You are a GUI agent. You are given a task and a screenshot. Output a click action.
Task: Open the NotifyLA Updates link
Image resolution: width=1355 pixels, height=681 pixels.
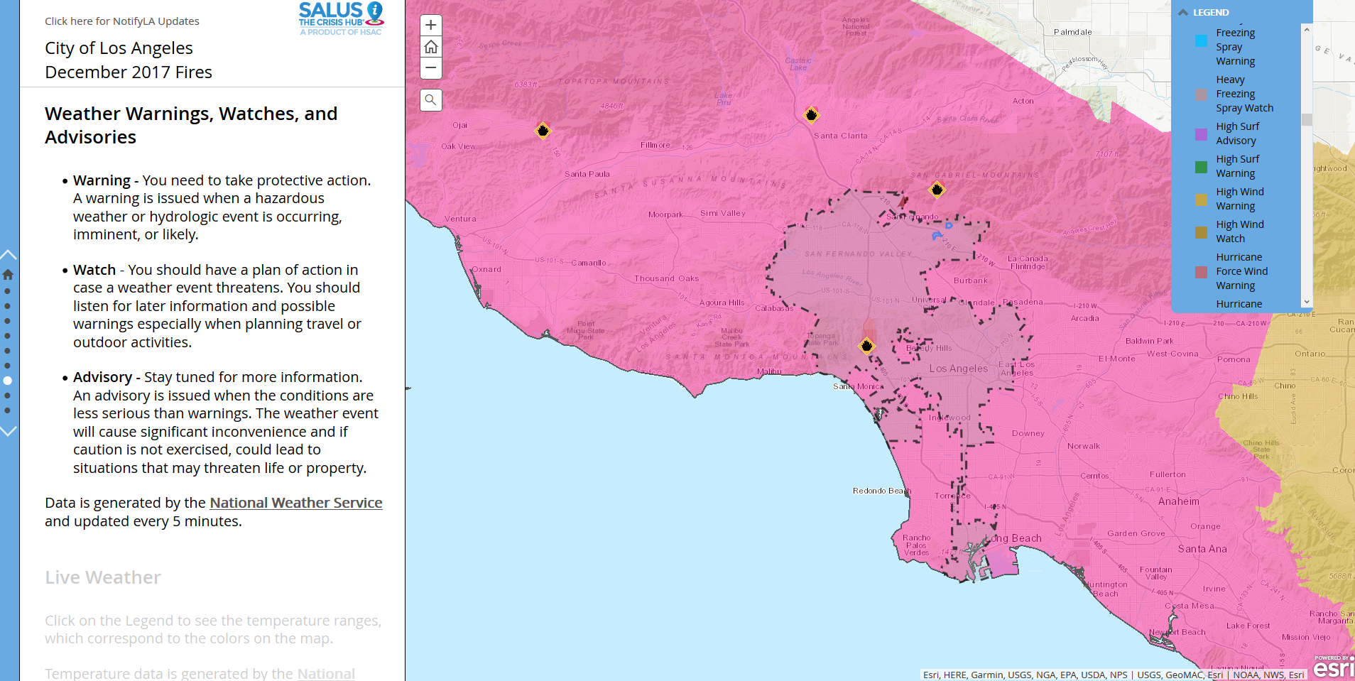pos(122,21)
